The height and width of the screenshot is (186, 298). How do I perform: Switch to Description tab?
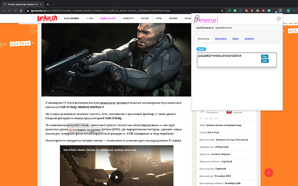tap(221, 39)
